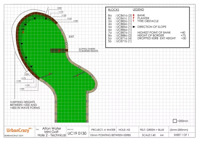
Task: Click the black direction of slope arrow in the legend
Action: (x=134, y=27)
